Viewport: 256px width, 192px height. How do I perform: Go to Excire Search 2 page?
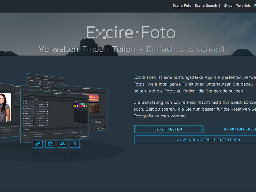tap(208, 6)
